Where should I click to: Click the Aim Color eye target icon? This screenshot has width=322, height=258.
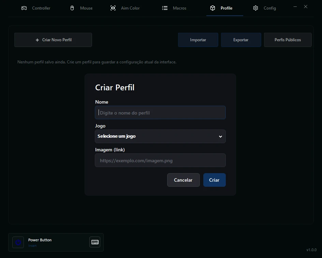pyautogui.click(x=113, y=8)
